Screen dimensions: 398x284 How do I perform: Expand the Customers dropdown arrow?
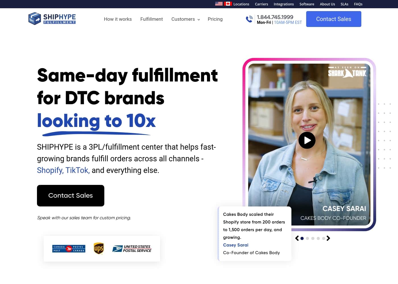(x=199, y=20)
